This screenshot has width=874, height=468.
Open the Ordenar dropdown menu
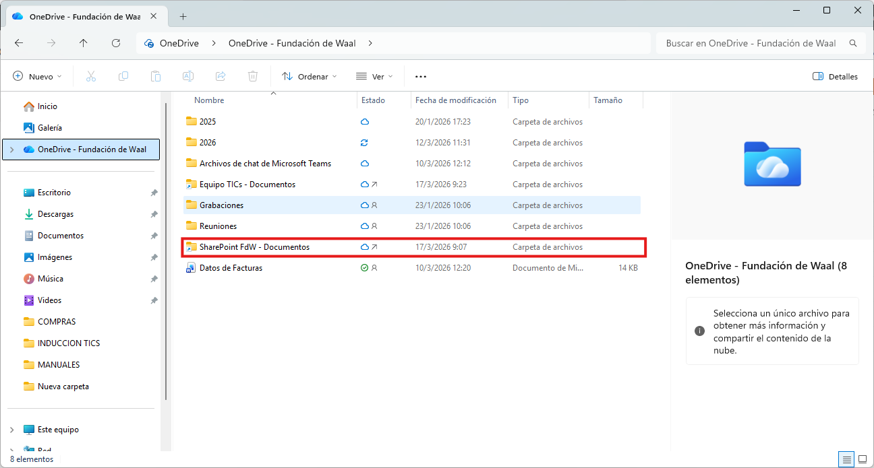[310, 77]
